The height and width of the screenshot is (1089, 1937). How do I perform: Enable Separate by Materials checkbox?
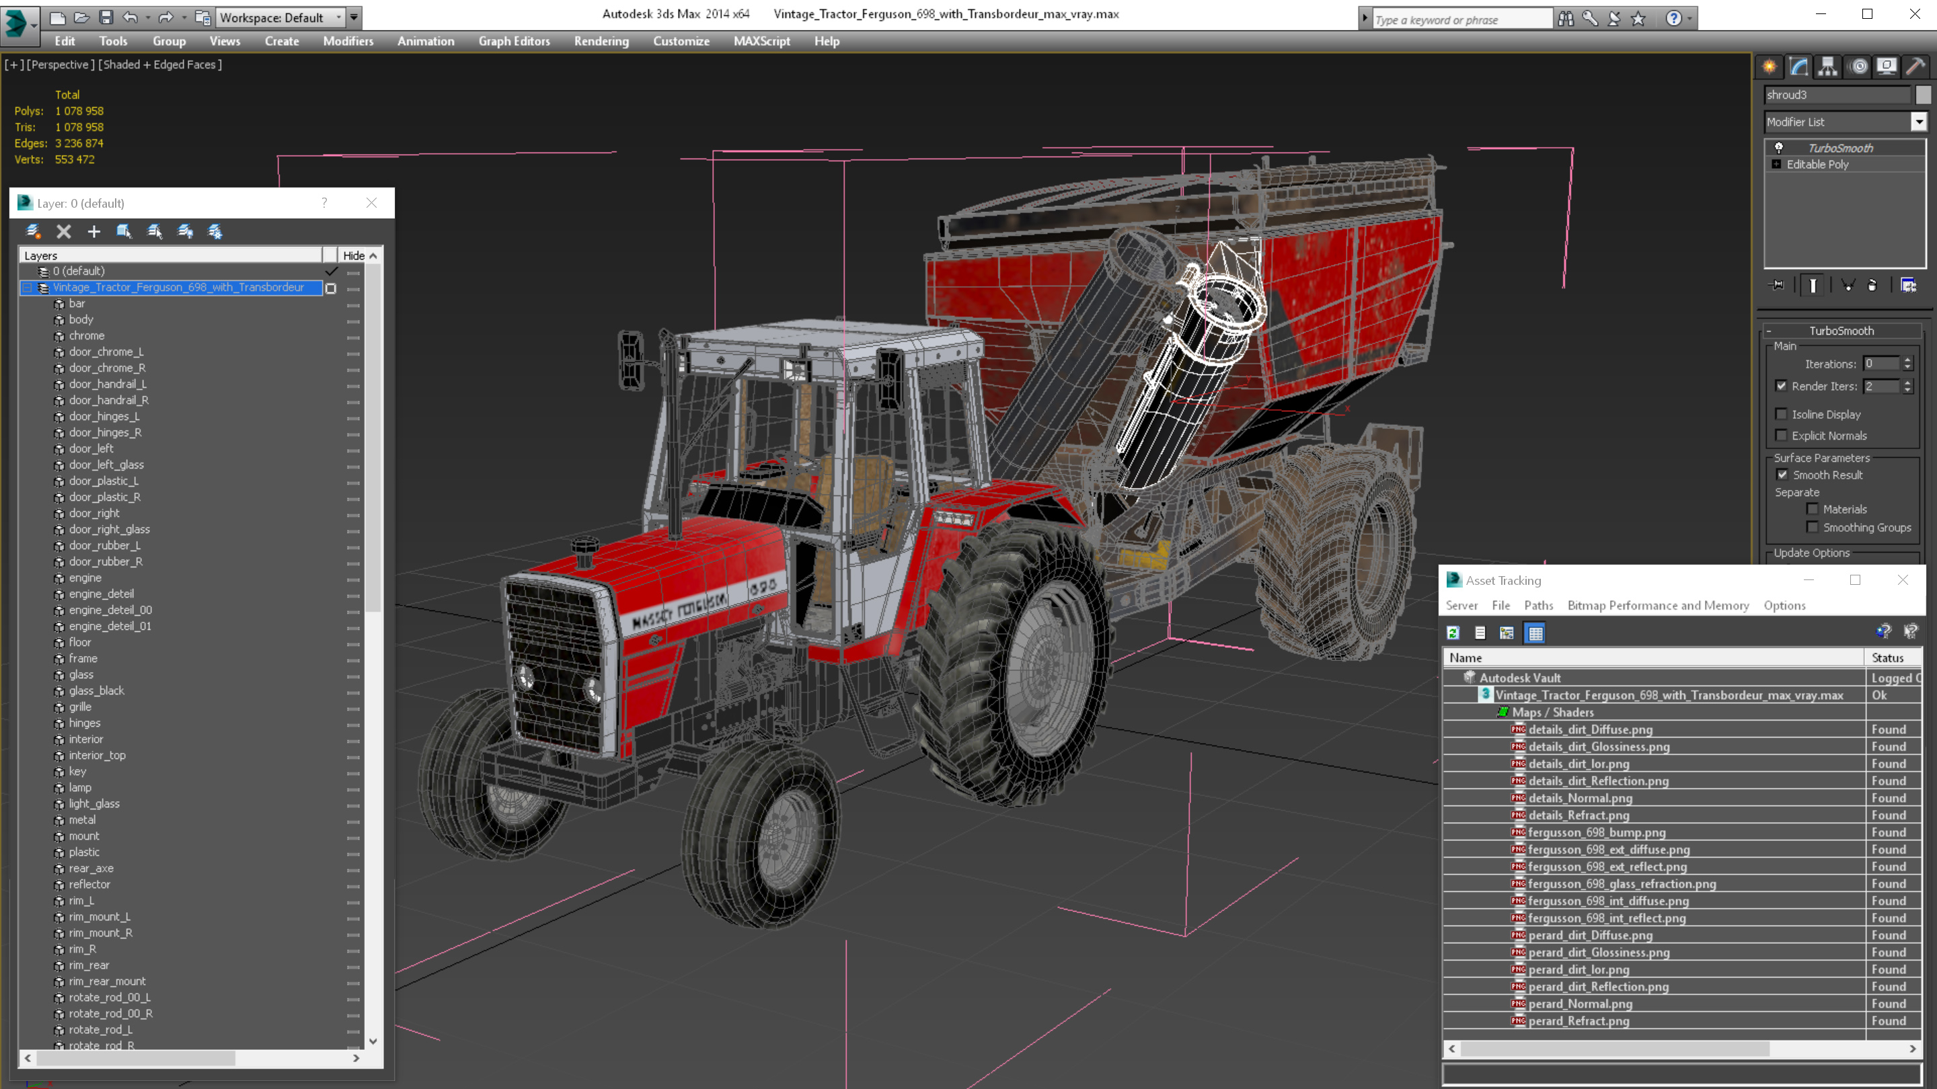1813,509
